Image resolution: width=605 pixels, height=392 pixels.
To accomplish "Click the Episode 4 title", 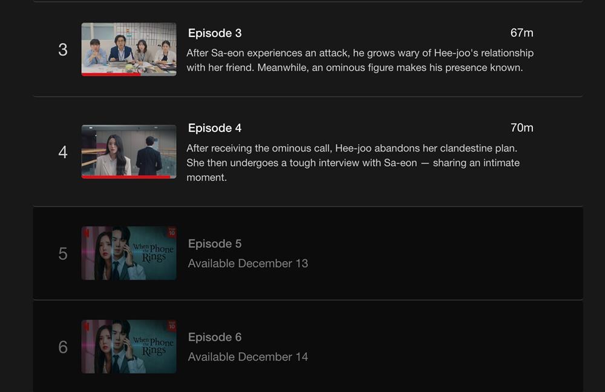I will tap(215, 128).
